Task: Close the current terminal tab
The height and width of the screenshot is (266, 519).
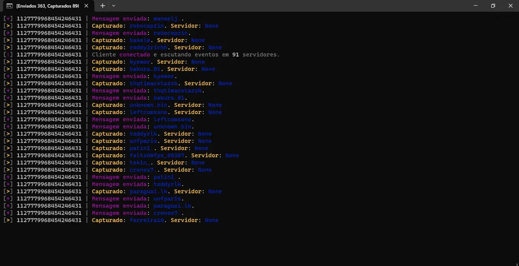Action: [87, 6]
